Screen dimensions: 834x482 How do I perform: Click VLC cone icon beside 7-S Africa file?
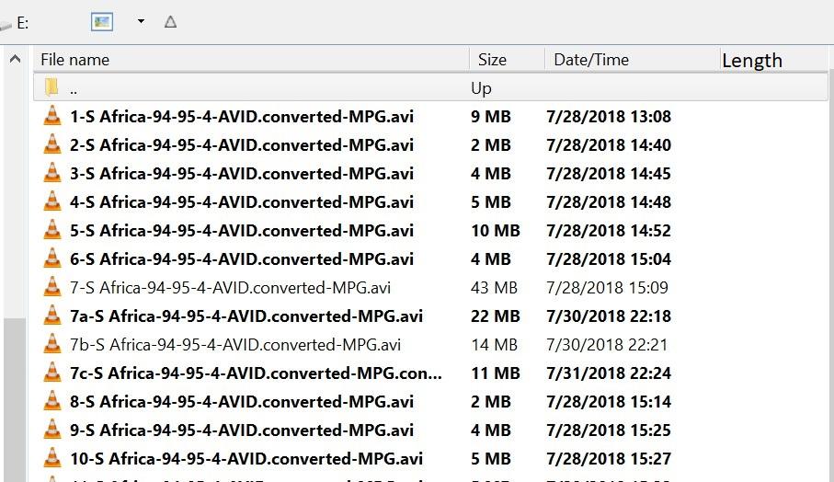52,287
